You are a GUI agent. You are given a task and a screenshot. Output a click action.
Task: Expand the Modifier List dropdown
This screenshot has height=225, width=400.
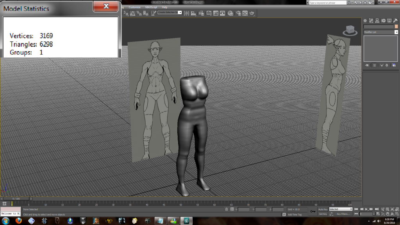[396, 32]
